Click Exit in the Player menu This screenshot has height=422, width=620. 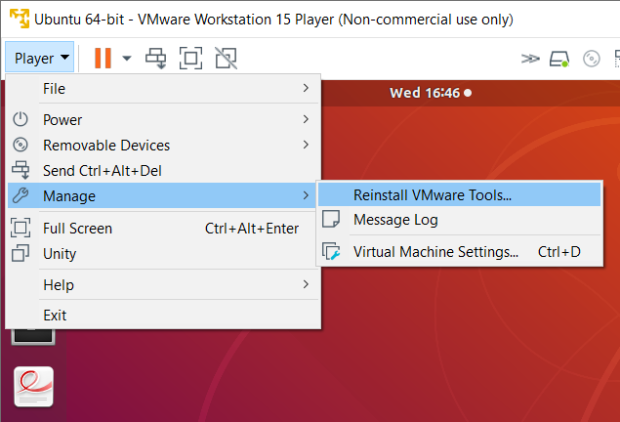(x=55, y=316)
